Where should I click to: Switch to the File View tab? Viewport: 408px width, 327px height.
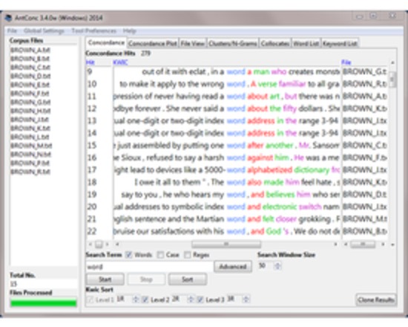(x=193, y=43)
